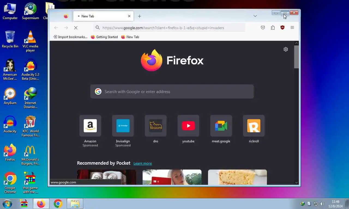Click the Pocket Learn more link
The width and height of the screenshot is (349, 209).
(143, 163)
